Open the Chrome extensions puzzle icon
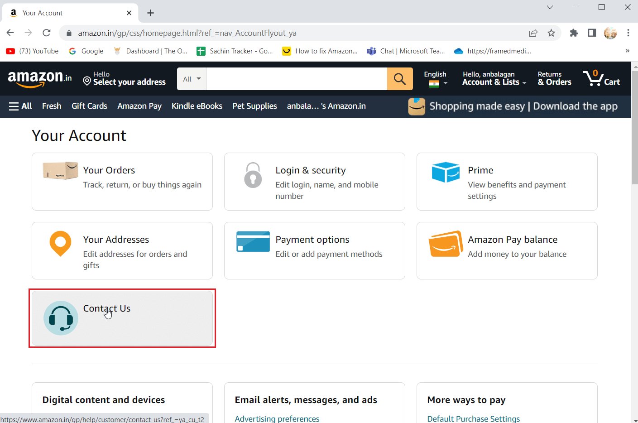The image size is (638, 423). point(574,33)
